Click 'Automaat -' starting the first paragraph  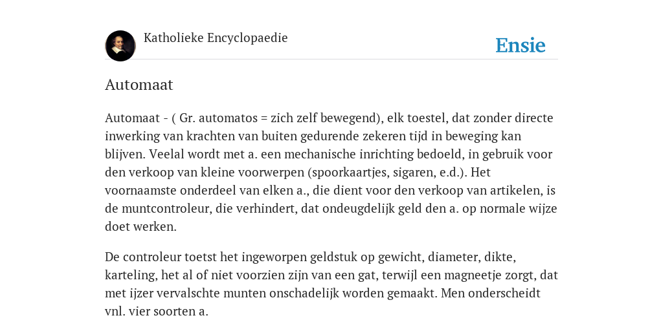(136, 118)
